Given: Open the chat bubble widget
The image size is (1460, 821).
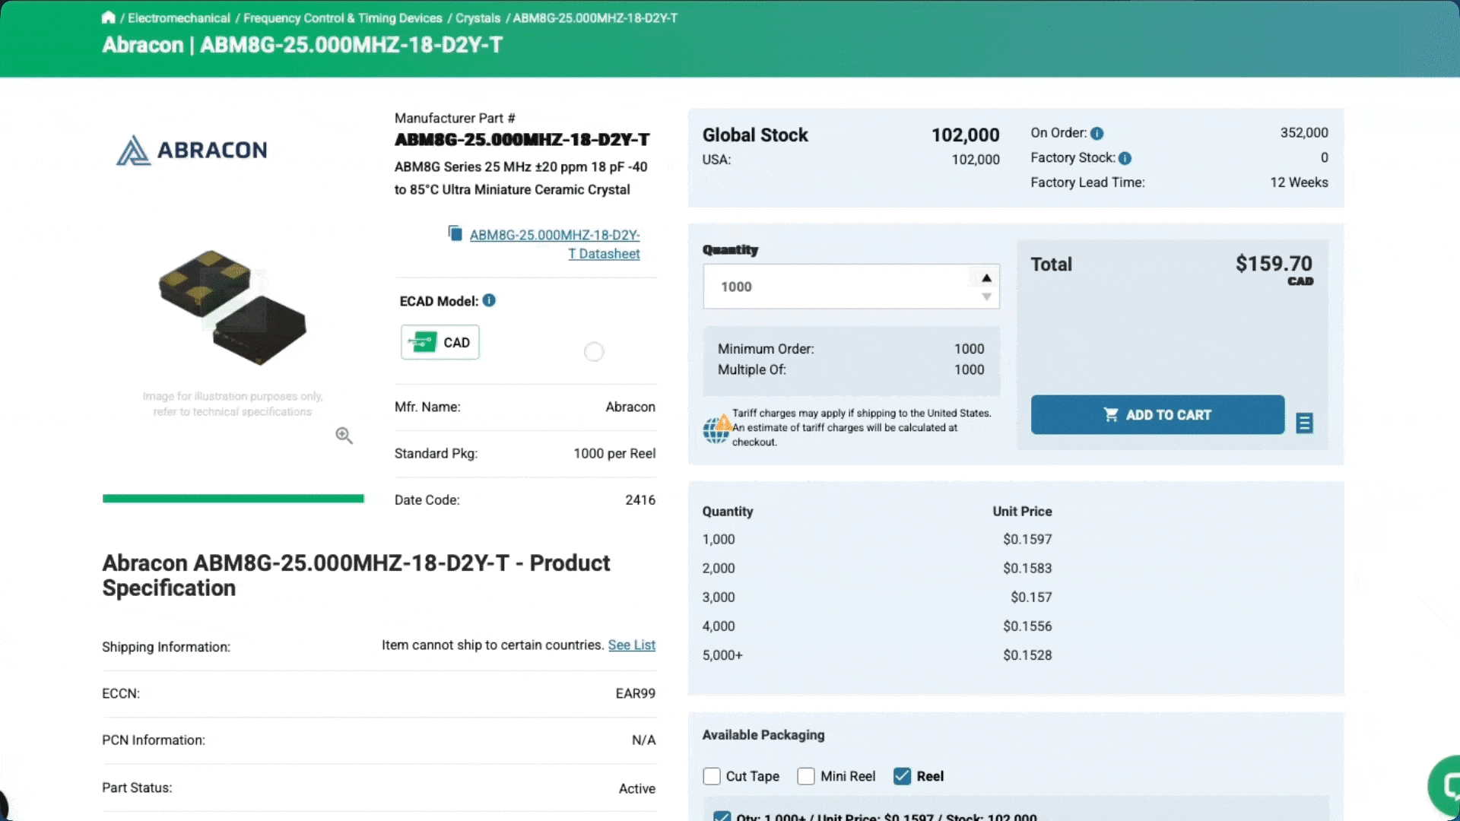Looking at the screenshot, I should coord(1446,785).
